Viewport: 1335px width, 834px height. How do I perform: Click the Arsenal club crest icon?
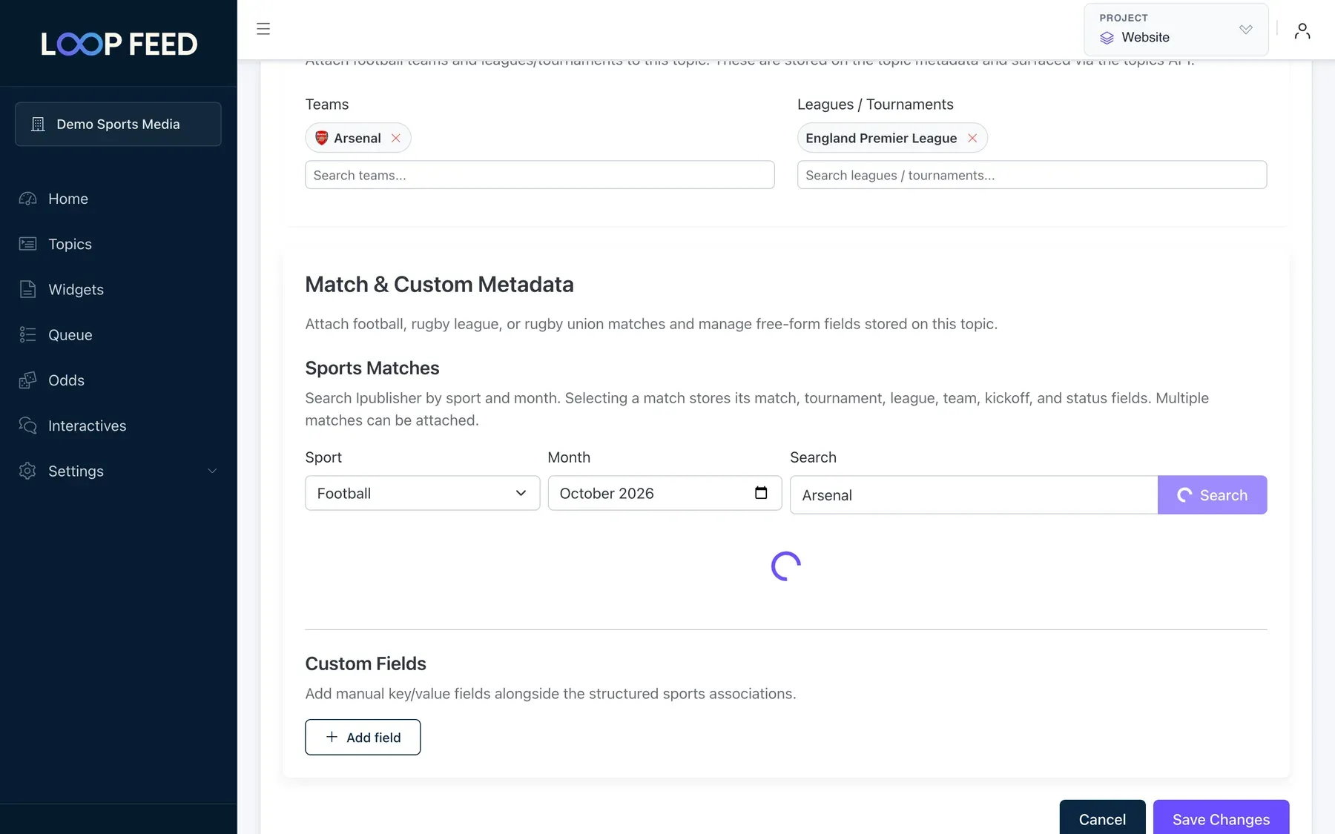[322, 138]
